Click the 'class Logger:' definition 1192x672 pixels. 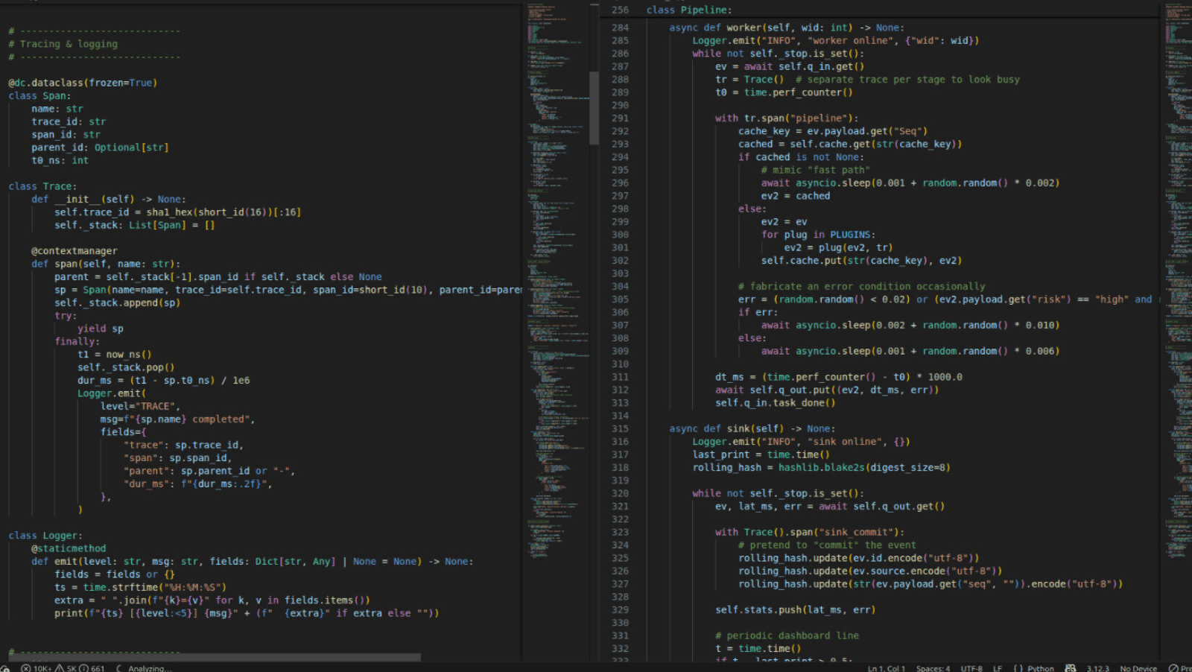(45, 536)
